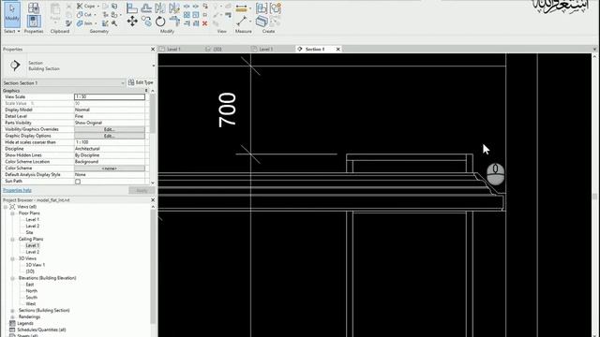Viewport: 600px width, 337px height.
Task: Activate the Move tool
Action: [132, 21]
